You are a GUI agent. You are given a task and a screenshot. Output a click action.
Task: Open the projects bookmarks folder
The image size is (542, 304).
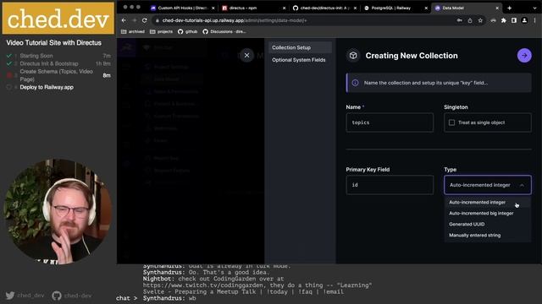click(161, 32)
